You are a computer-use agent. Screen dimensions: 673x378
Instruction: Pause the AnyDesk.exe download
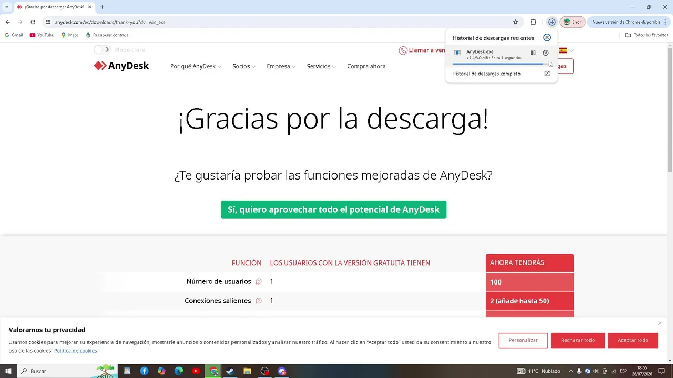[x=533, y=53]
